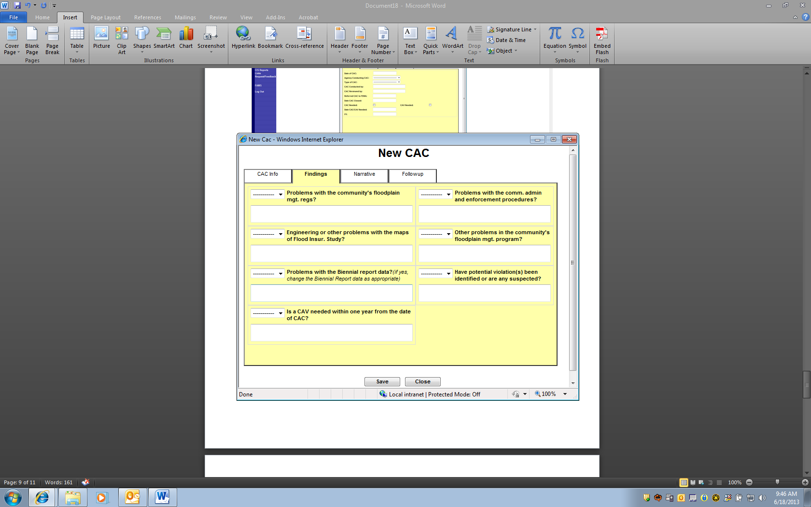Insert a Cross-reference
This screenshot has width=811, height=507.
[305, 39]
